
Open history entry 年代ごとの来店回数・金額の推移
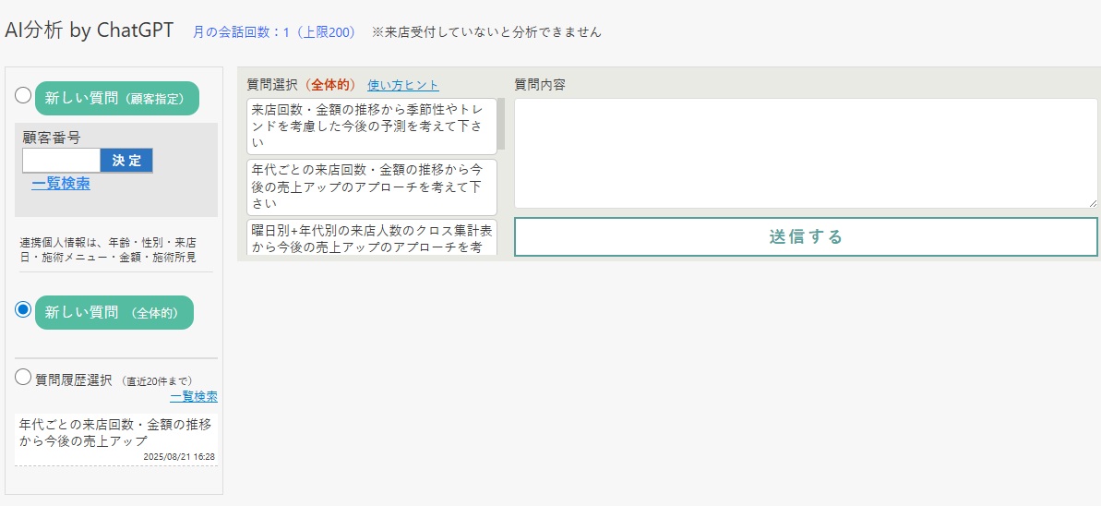coord(115,432)
